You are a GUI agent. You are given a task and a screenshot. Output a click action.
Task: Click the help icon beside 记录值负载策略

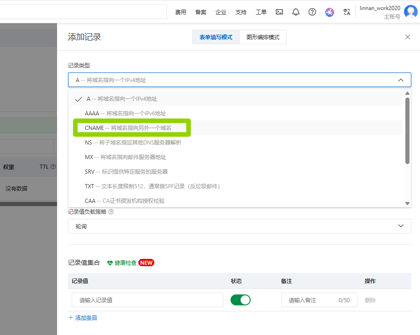coord(111,211)
